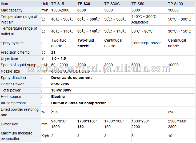
Task: Click the Electric heat source value
Action: 58,97
